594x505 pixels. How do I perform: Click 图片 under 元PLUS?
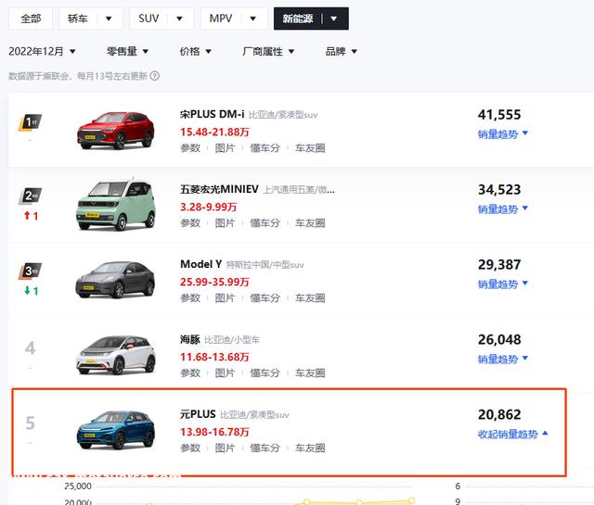click(225, 448)
